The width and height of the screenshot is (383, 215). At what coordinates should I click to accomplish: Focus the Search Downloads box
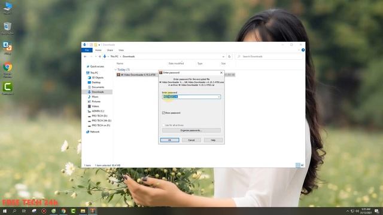pyautogui.click(x=269, y=57)
